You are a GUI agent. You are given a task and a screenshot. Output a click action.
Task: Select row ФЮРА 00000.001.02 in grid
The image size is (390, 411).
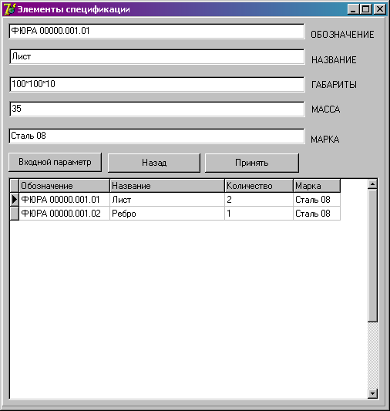(175, 214)
